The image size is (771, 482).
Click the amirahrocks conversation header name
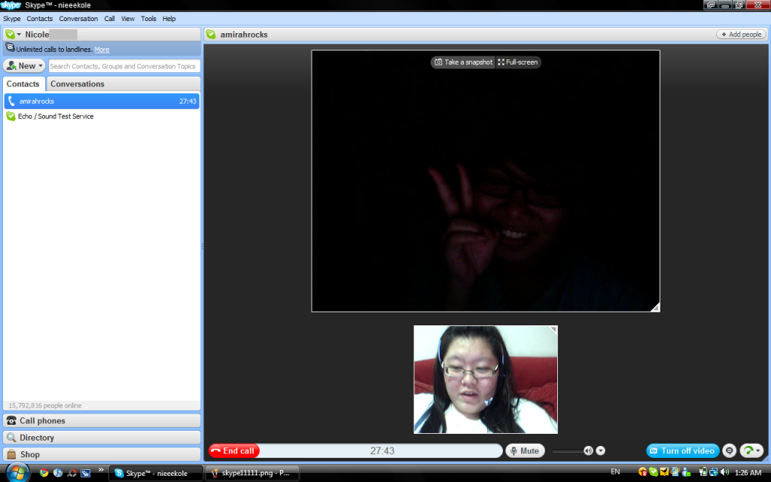244,35
